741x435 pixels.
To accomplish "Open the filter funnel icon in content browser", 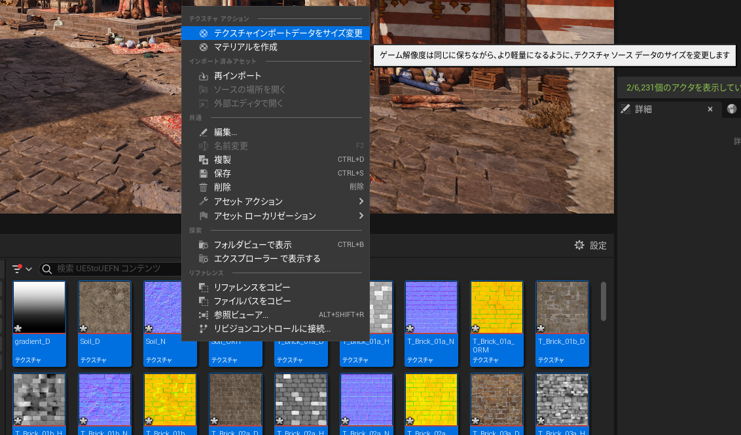I will pyautogui.click(x=16, y=268).
